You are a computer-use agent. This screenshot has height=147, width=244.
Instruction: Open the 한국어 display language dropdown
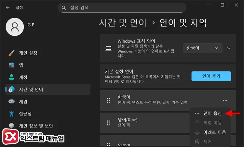point(203,48)
